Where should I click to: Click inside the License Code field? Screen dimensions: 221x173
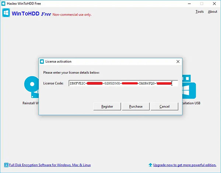123,83
